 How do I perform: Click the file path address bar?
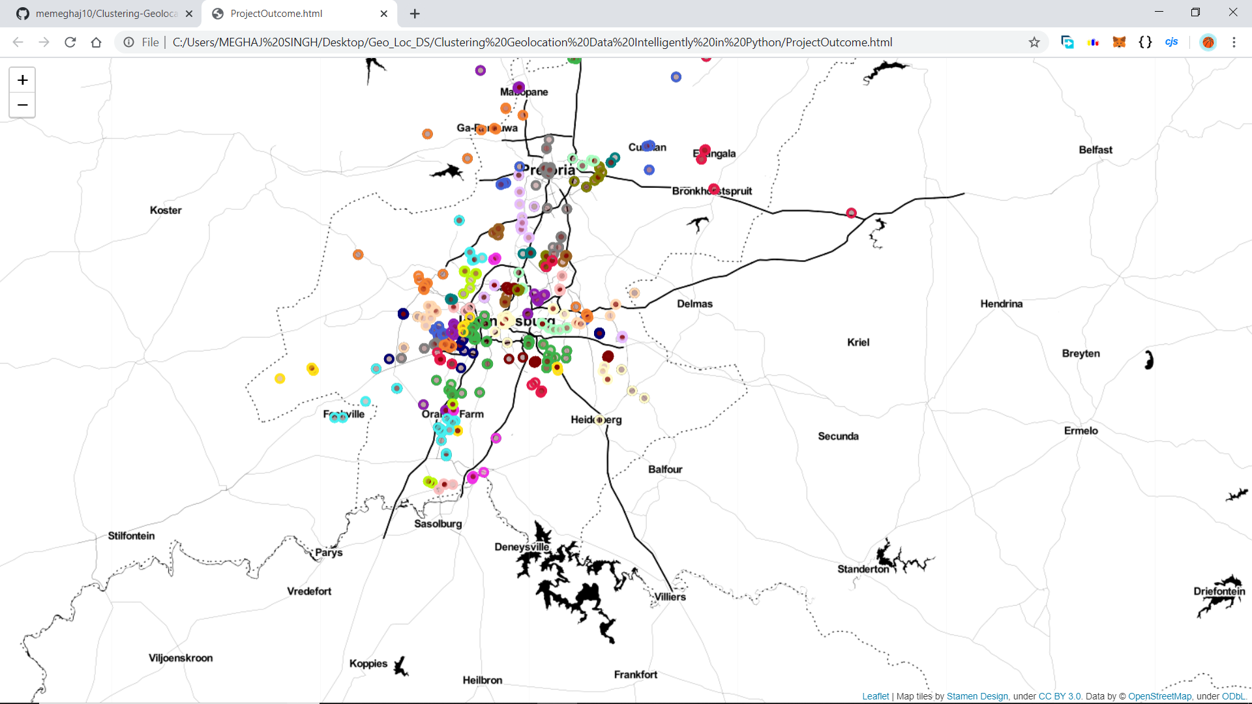click(532, 42)
